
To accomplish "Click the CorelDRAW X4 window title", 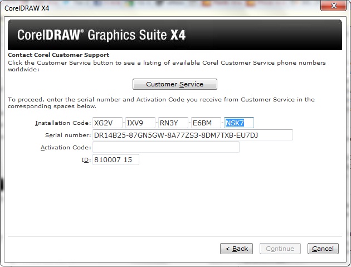I will 27,8.
